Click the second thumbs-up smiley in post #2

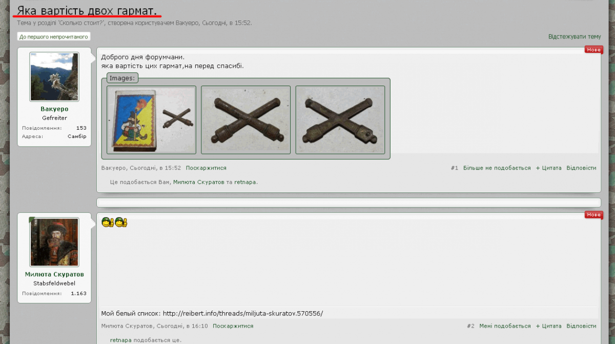pyautogui.click(x=121, y=222)
